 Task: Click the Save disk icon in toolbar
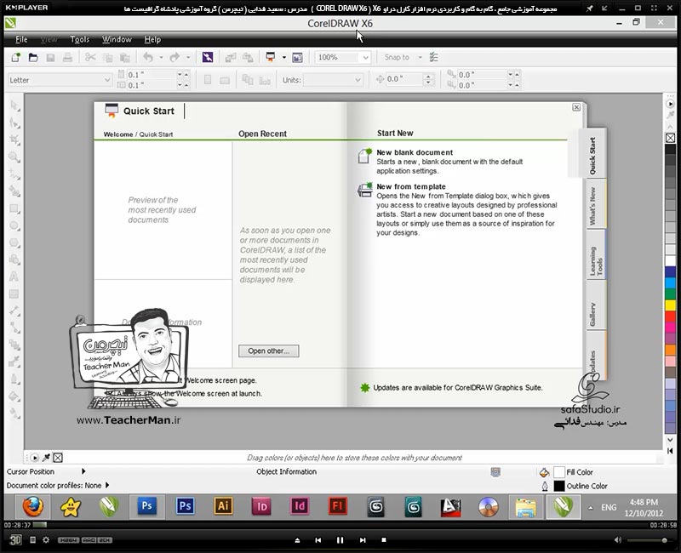pos(50,57)
